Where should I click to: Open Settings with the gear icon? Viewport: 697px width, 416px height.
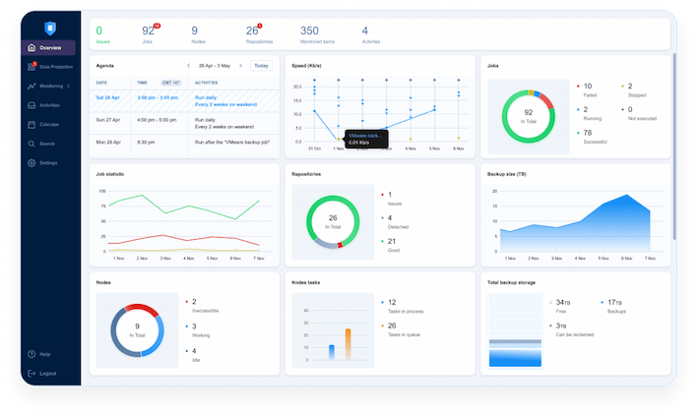(32, 163)
